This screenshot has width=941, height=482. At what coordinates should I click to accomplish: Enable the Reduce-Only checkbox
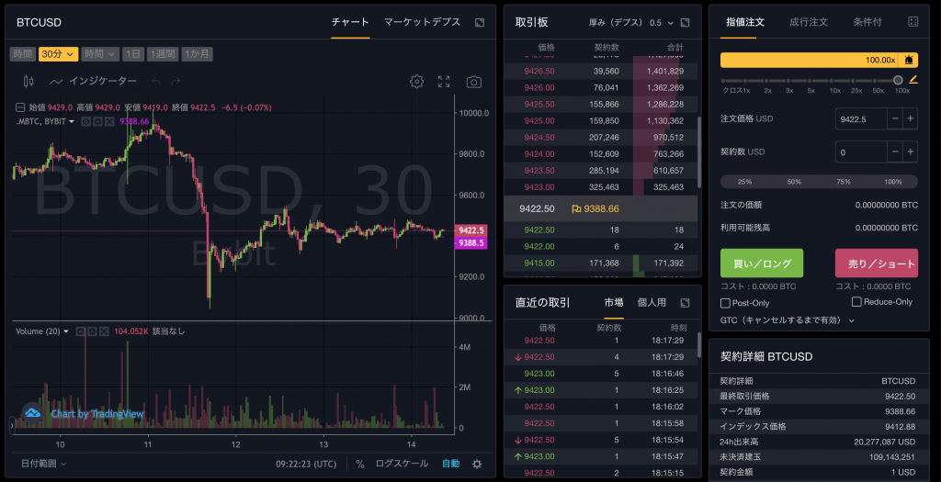click(856, 302)
